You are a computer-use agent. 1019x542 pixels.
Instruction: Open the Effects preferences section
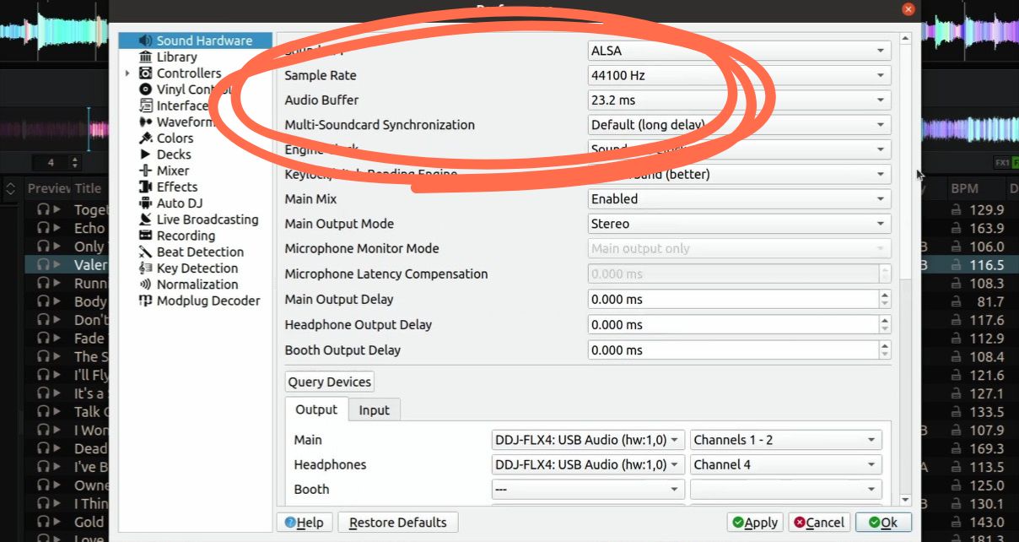point(175,187)
